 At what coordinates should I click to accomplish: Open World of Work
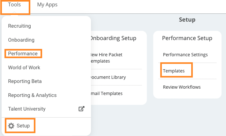[x=24, y=67]
